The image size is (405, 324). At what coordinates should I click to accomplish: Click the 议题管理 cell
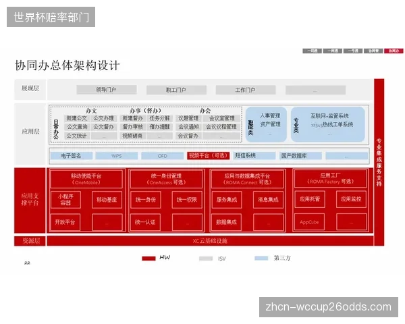[188, 118]
